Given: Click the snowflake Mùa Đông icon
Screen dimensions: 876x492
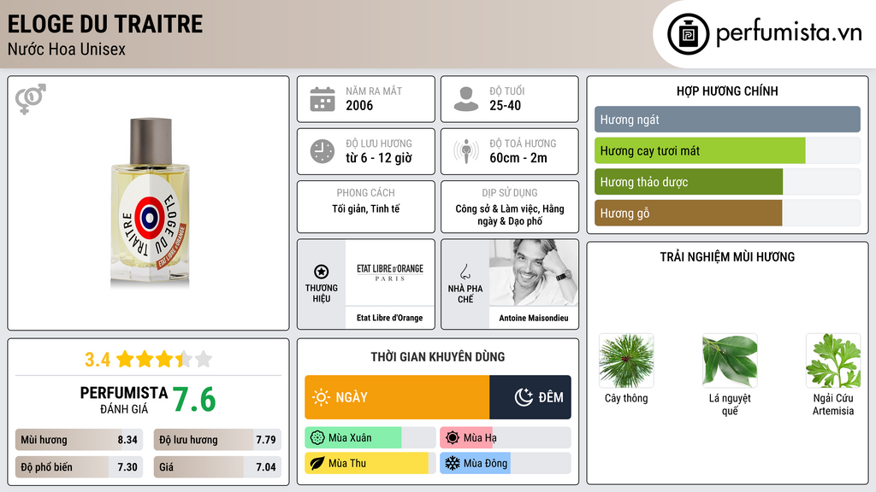Looking at the screenshot, I should (452, 463).
